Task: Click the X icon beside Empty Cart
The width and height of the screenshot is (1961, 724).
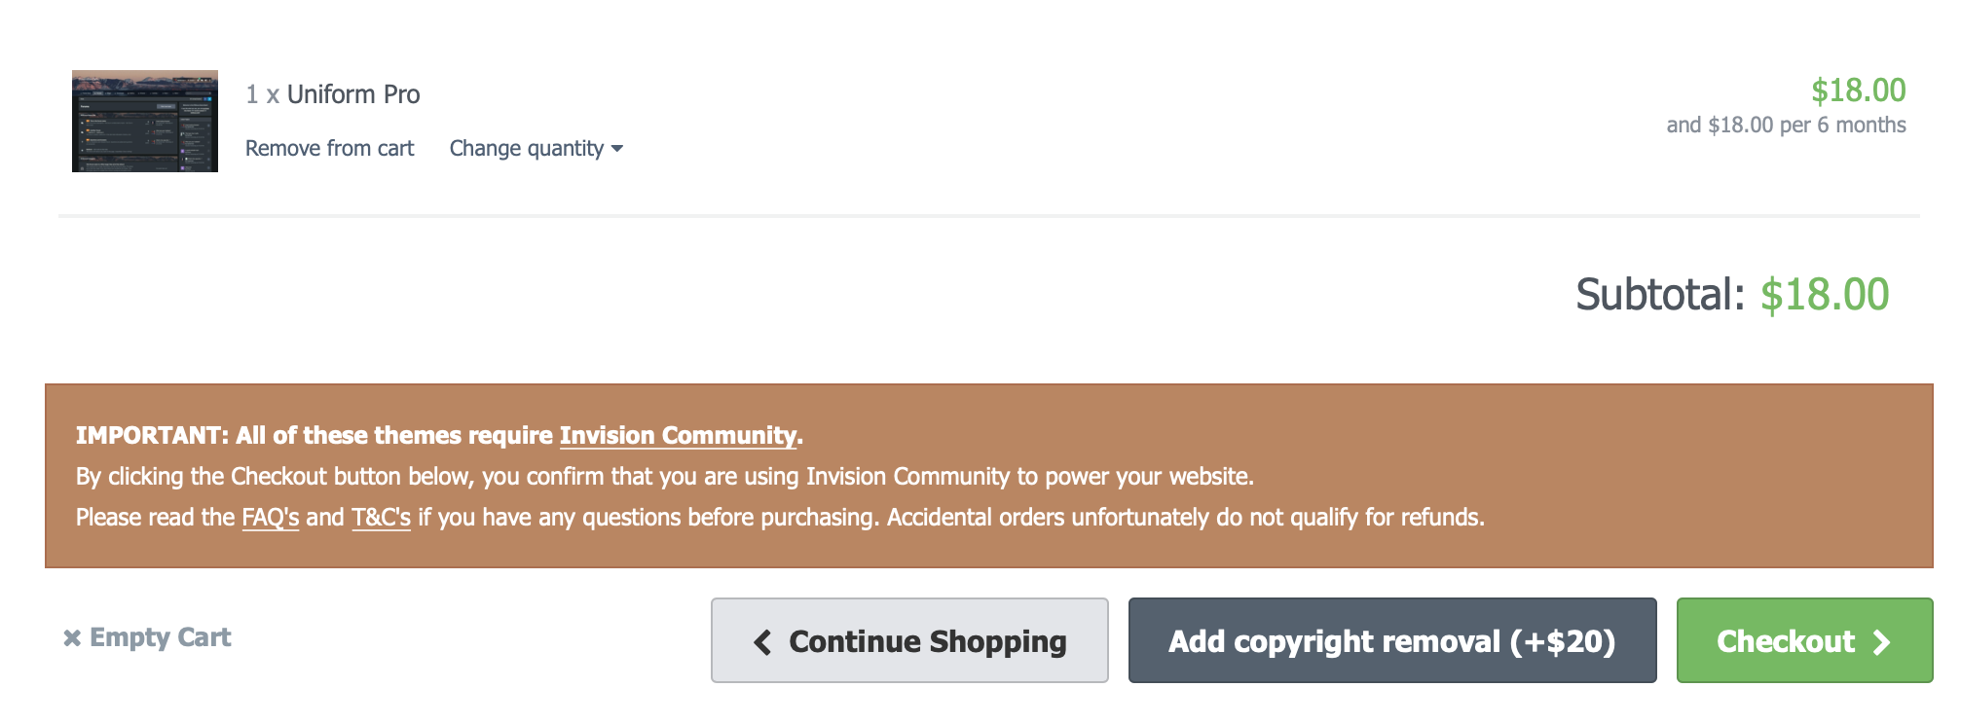Action: pyautogui.click(x=72, y=638)
